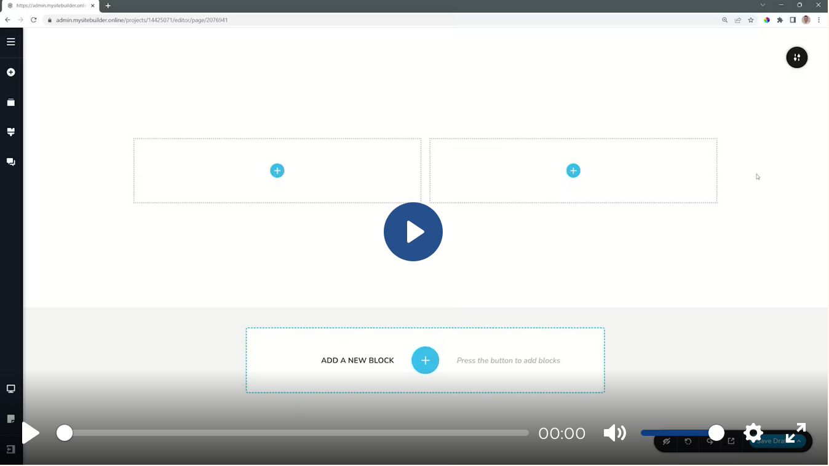Open the hamburger menu in the sidebar
Image resolution: width=829 pixels, height=466 pixels.
[10, 42]
